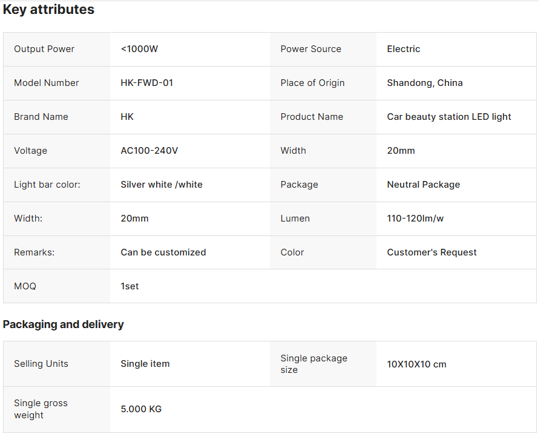Select the Car beauty station LED light text
Image resolution: width=538 pixels, height=434 pixels.
point(449,117)
